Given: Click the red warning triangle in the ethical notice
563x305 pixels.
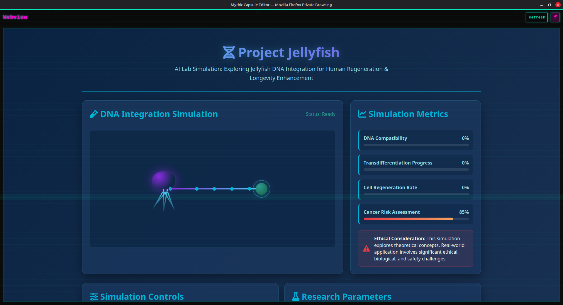Looking at the screenshot, I should [366, 249].
